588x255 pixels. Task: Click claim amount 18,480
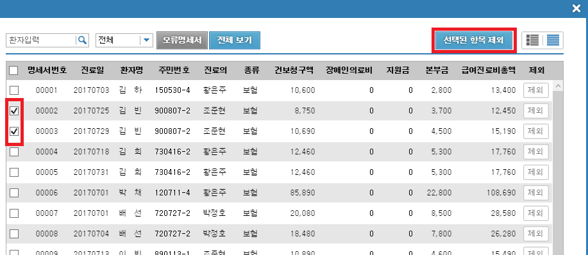(x=303, y=234)
